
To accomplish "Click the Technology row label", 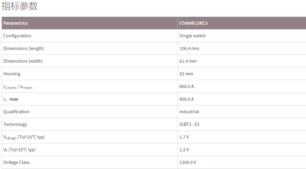I will pos(15,124).
